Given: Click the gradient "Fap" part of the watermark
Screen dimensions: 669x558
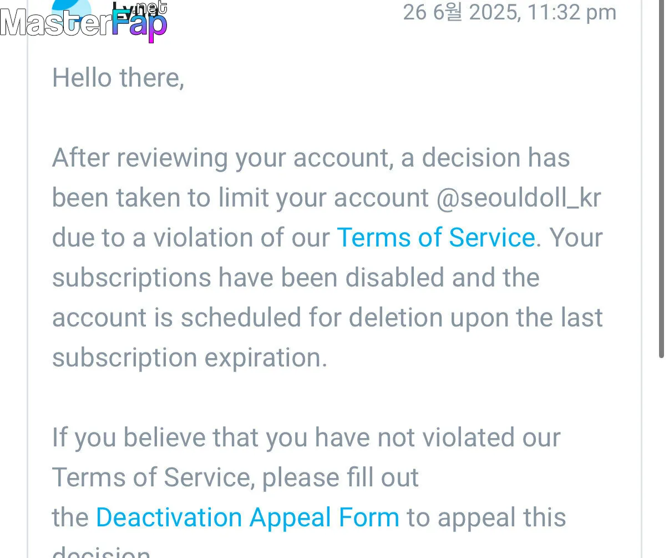Looking at the screenshot, I should (x=139, y=25).
